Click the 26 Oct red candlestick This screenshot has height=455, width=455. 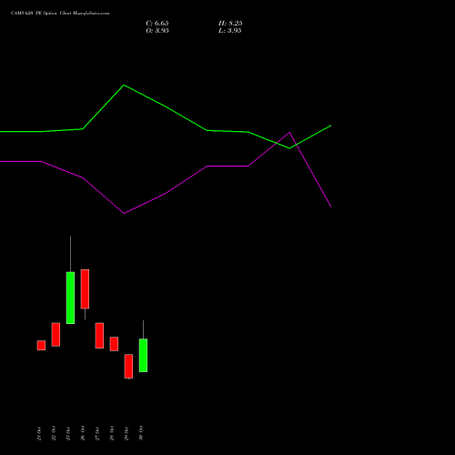tap(85, 288)
